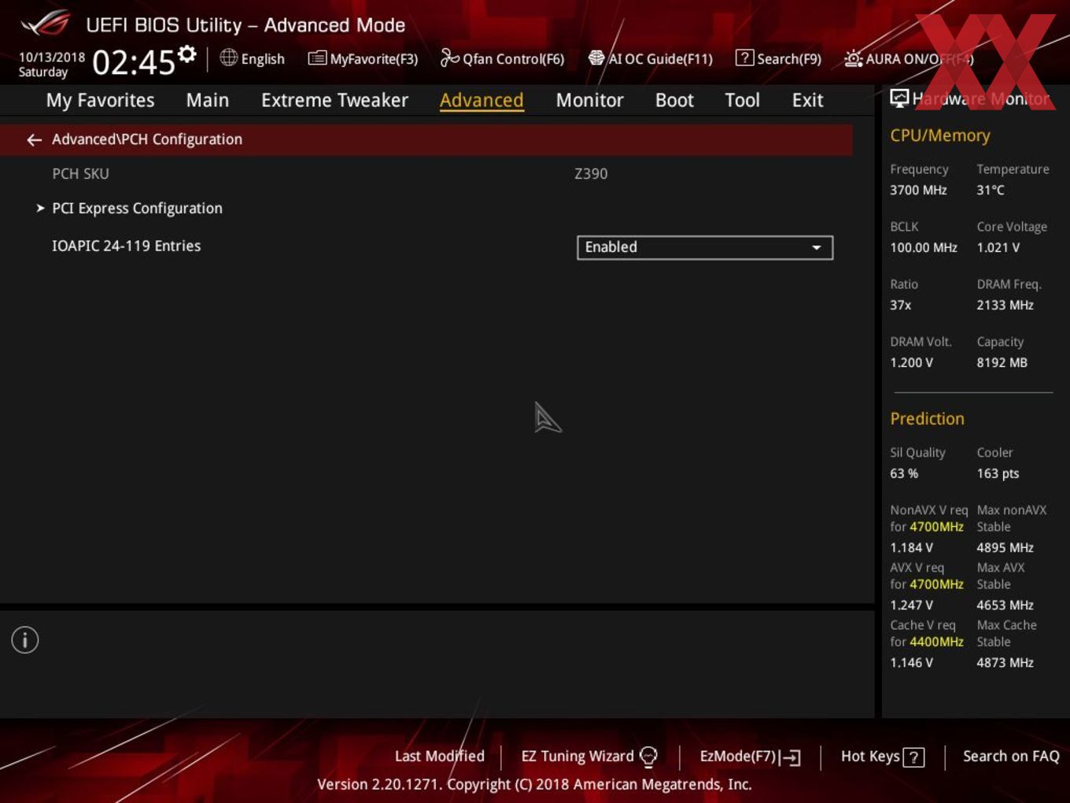Viewport: 1070px width, 803px height.
Task: Open Search(F9) tool
Action: point(778,58)
